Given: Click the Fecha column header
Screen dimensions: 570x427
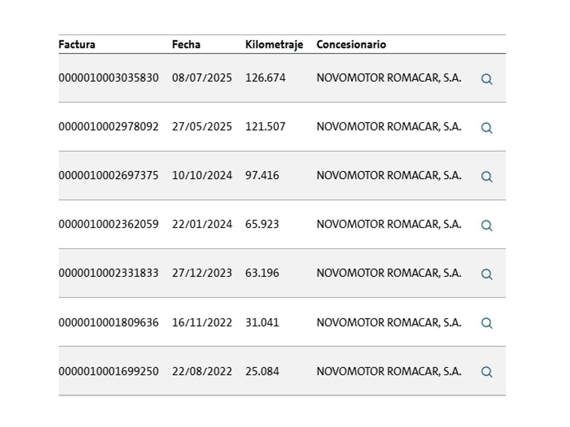Looking at the screenshot, I should pyautogui.click(x=186, y=44).
